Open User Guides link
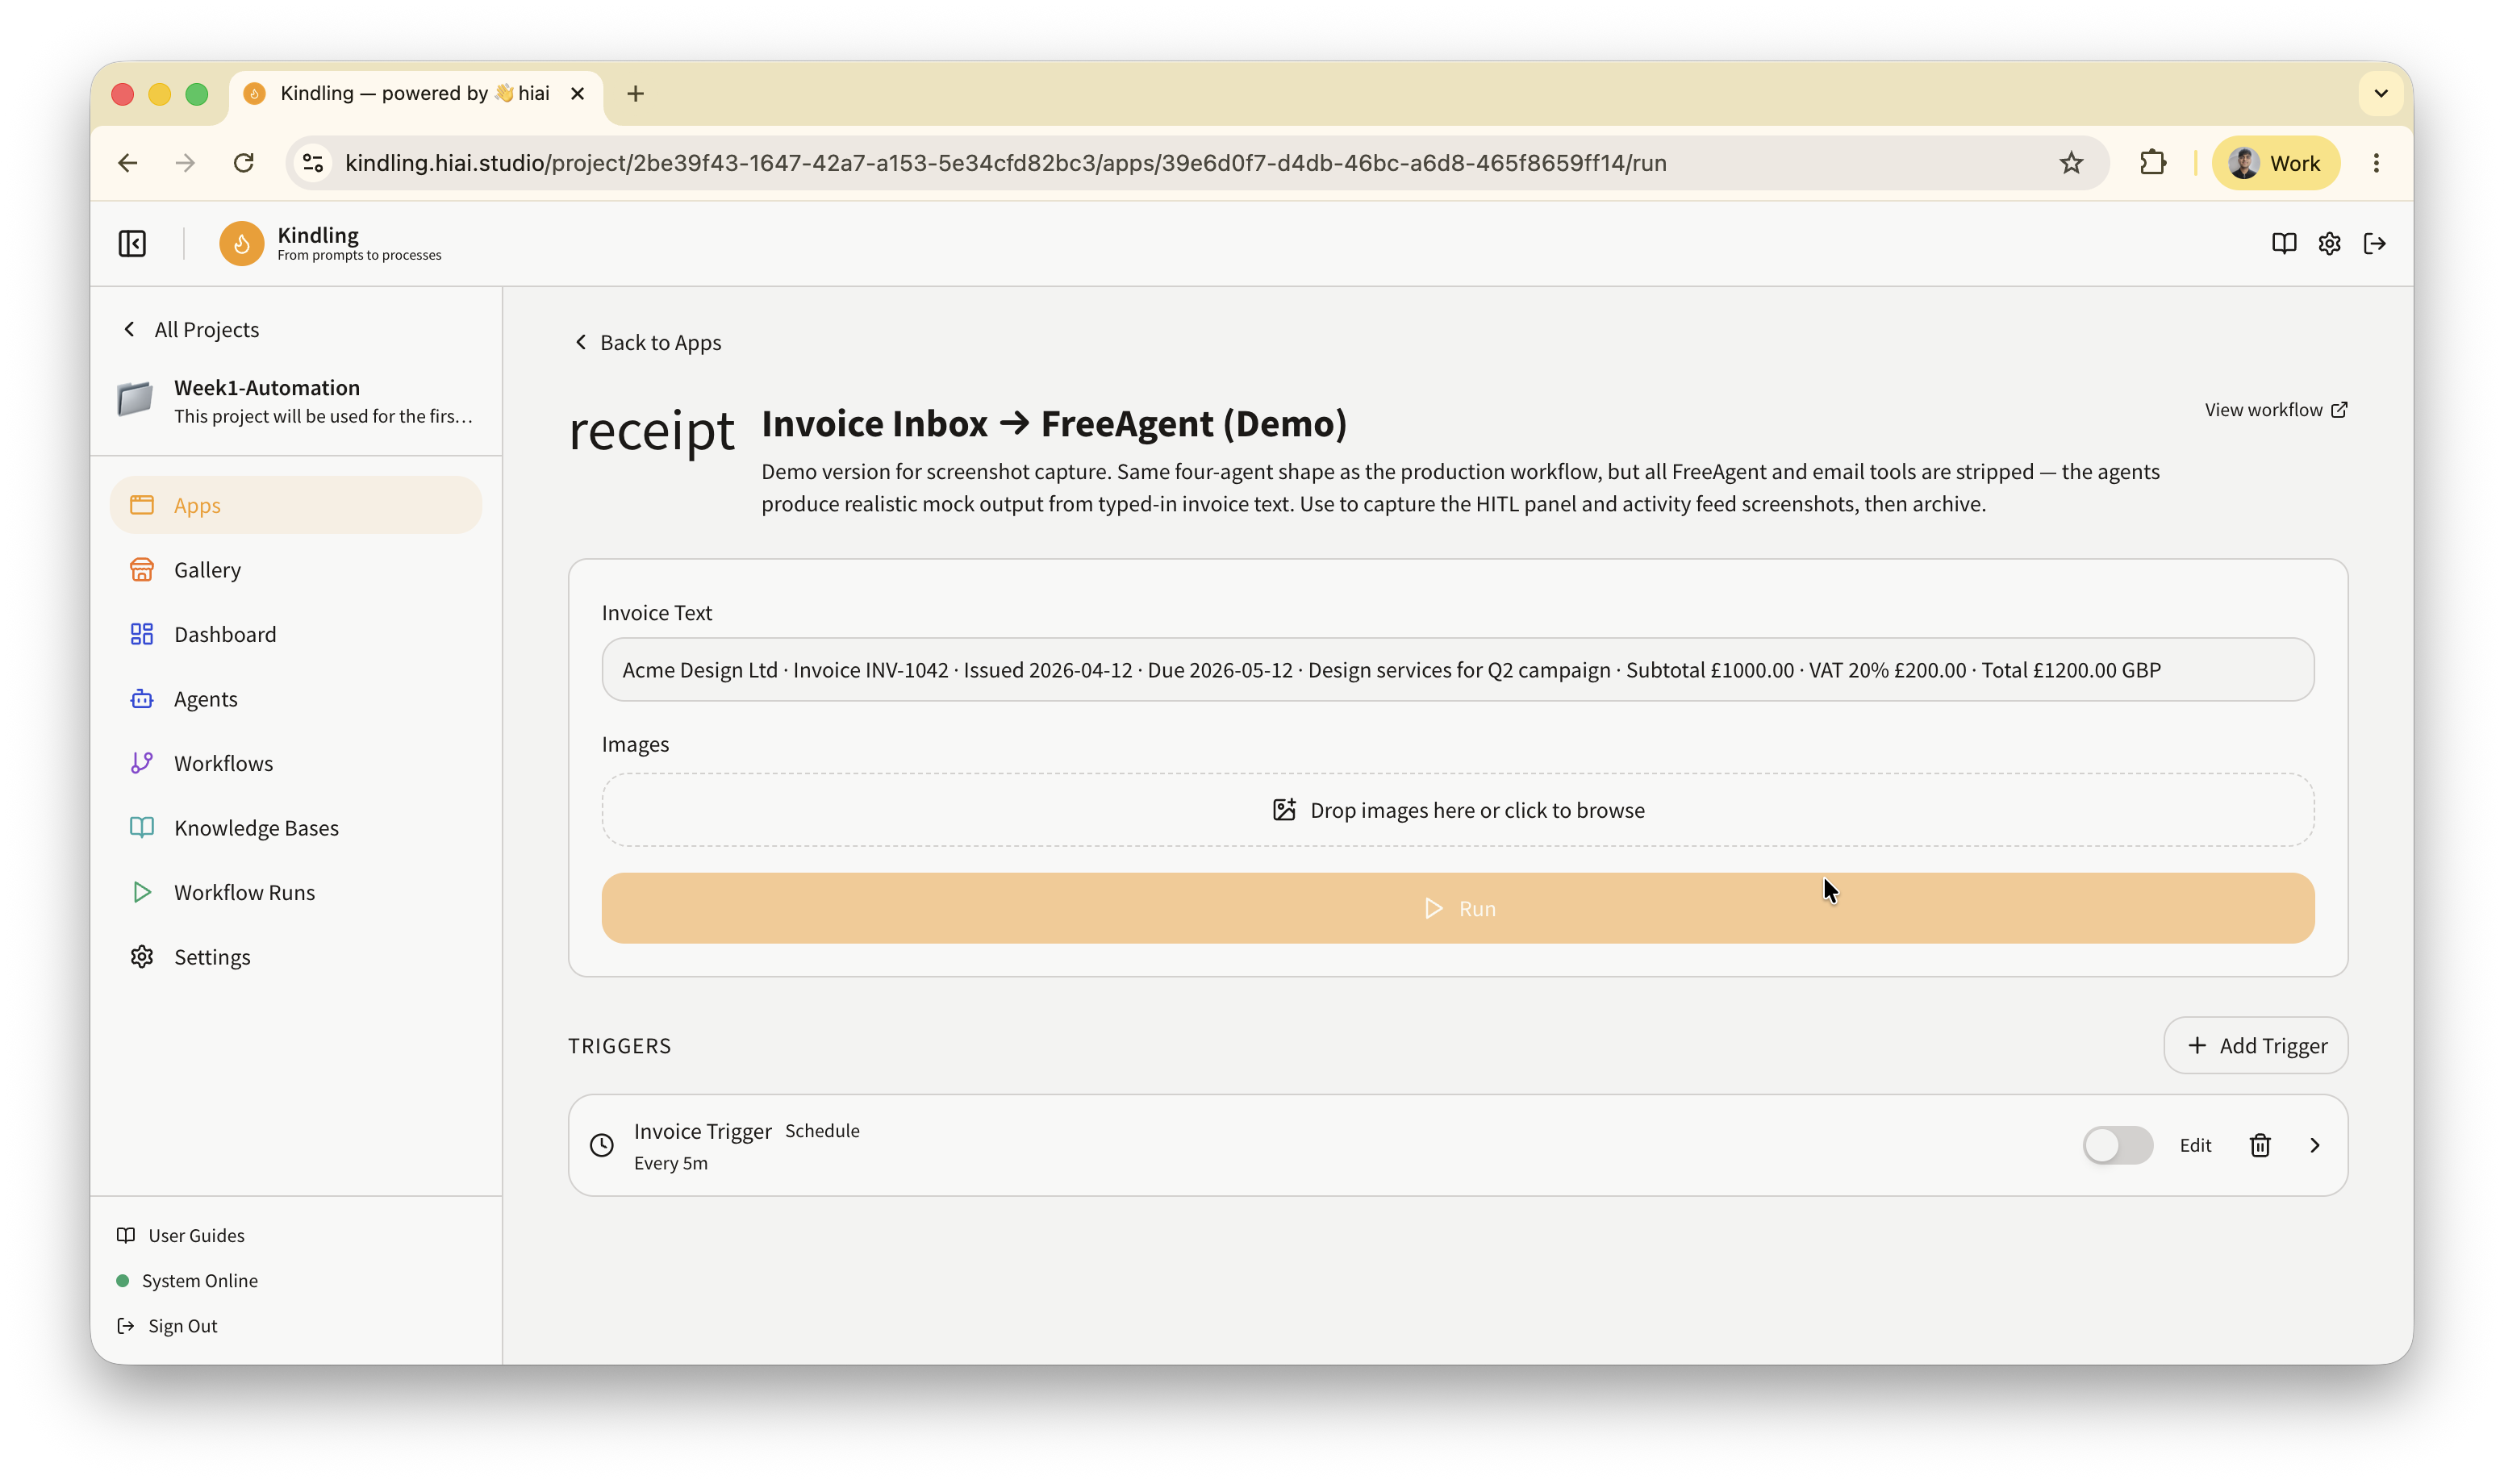 pyautogui.click(x=181, y=1235)
